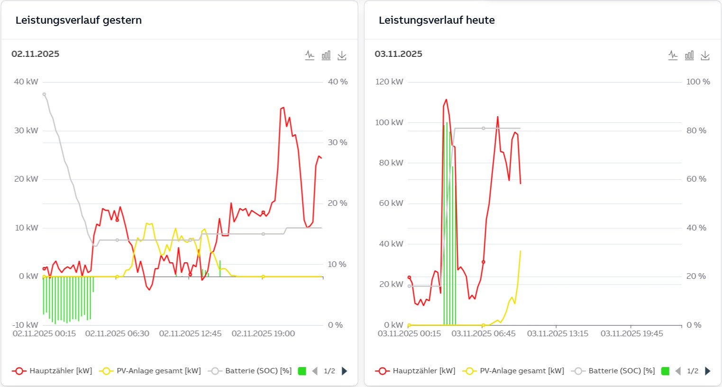This screenshot has width=722, height=387.
Task: Go to previous legend page in yesterday's chart
Action: click(x=315, y=371)
